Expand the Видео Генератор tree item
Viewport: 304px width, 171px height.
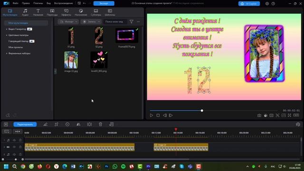tap(7, 29)
